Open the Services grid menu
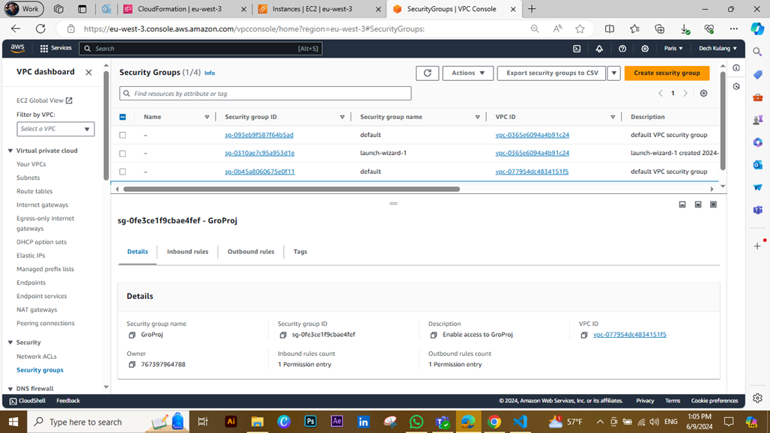This screenshot has width=770, height=433. tap(55, 48)
